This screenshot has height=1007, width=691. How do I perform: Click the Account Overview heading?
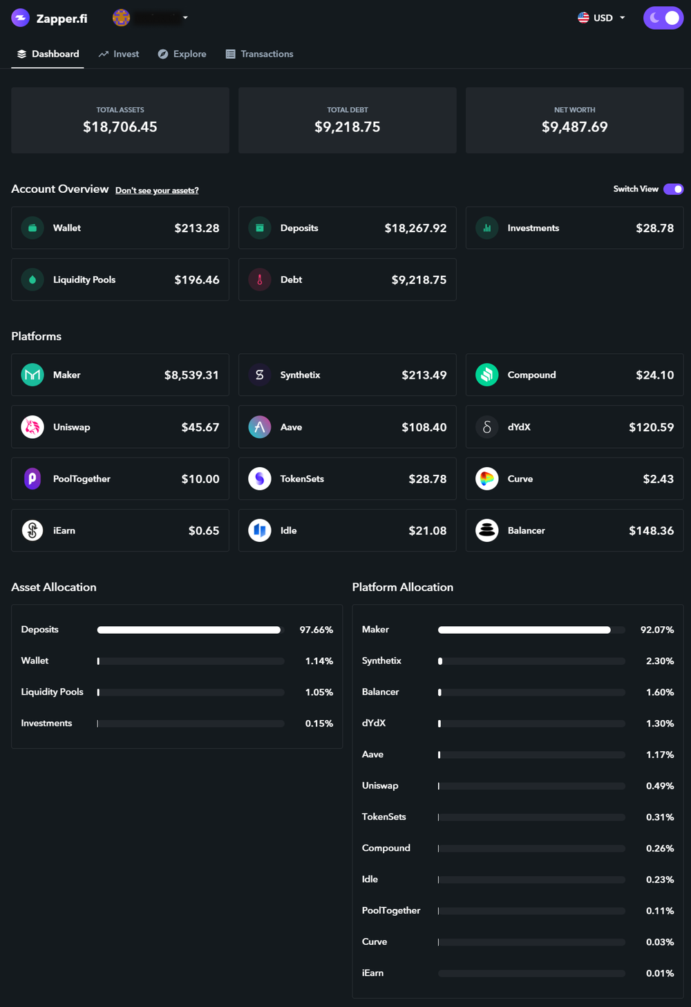click(x=60, y=189)
